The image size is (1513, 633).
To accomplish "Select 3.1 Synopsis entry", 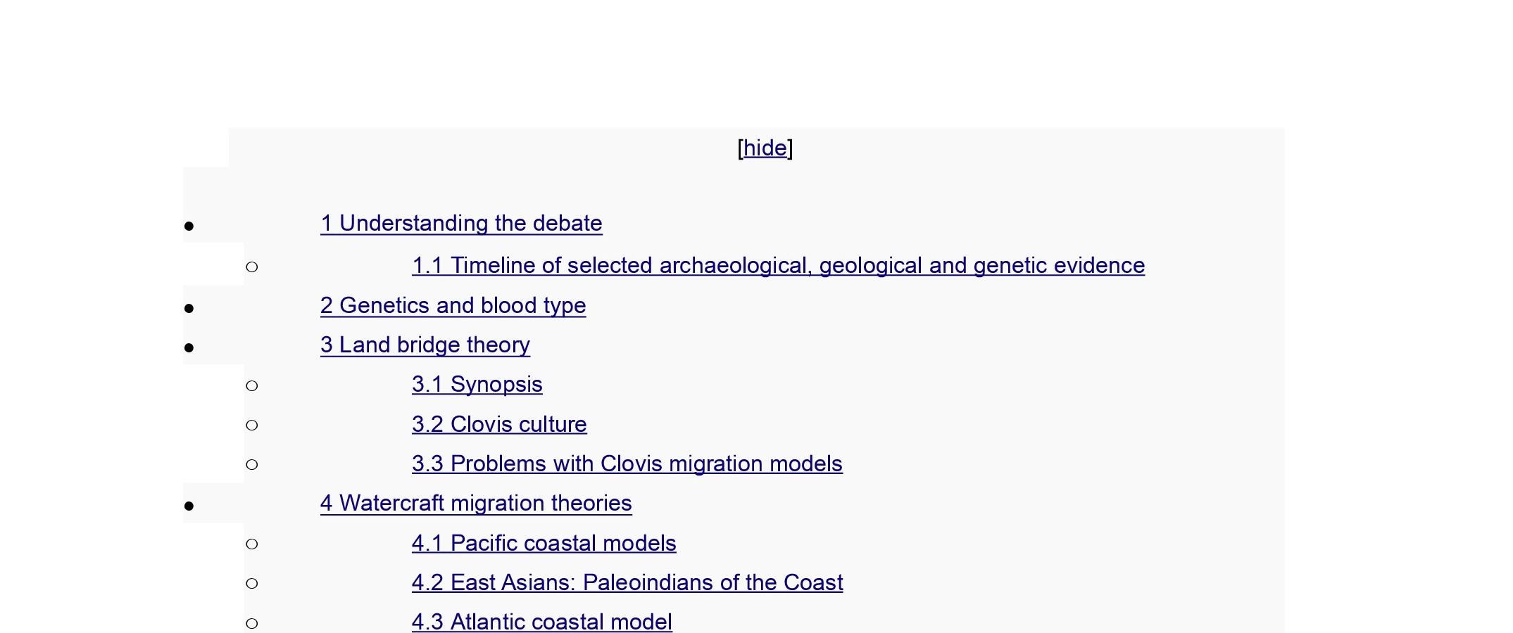I will point(477,385).
